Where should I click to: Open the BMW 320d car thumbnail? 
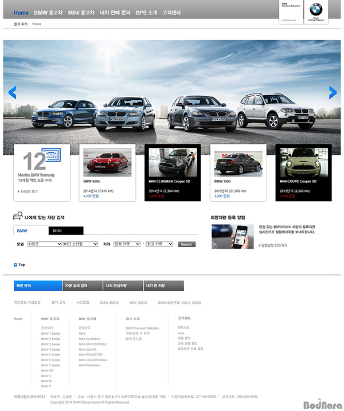(x=238, y=163)
